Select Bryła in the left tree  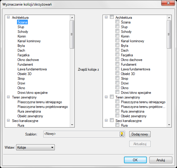[21, 46]
